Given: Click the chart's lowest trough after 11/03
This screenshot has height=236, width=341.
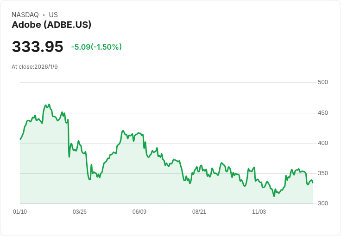Looking at the screenshot, I should (x=274, y=196).
